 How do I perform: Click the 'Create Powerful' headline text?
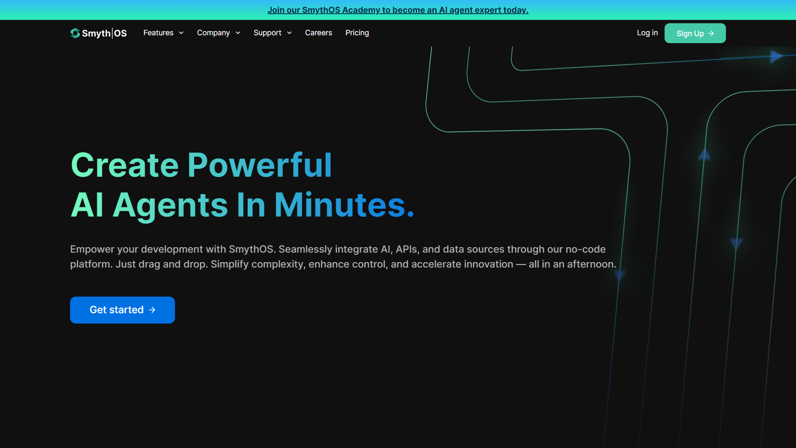pos(201,165)
